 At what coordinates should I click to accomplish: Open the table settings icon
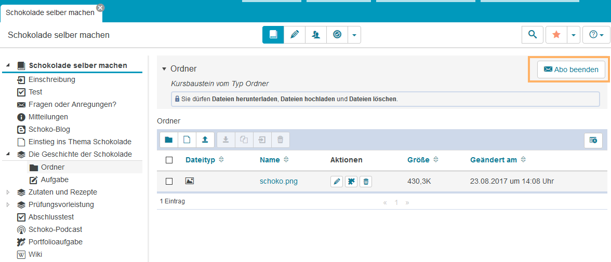pyautogui.click(x=593, y=140)
